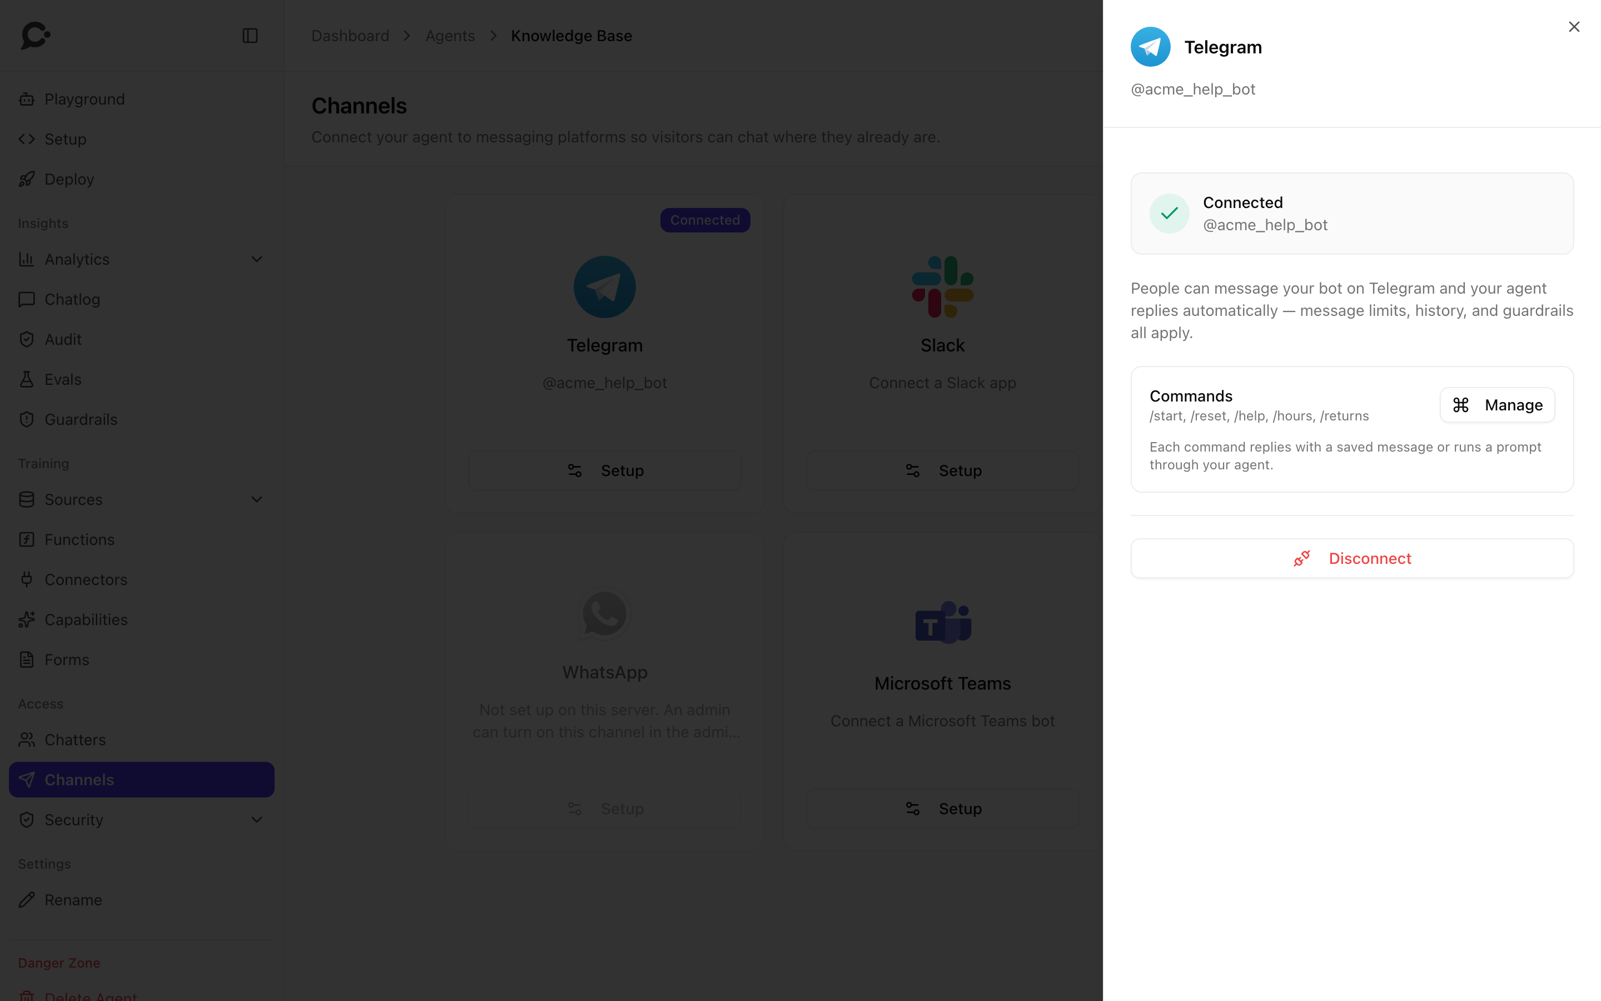Click Setup button on Microsoft Teams card
The height and width of the screenshot is (1001, 1601).
(x=942, y=809)
